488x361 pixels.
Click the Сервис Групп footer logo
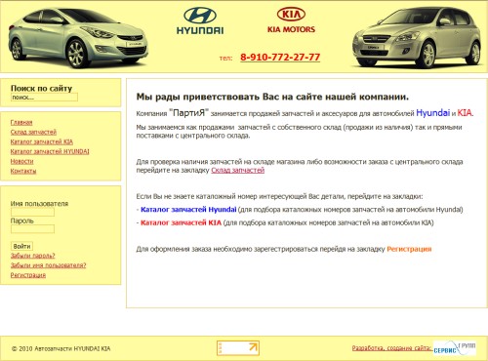click(455, 348)
